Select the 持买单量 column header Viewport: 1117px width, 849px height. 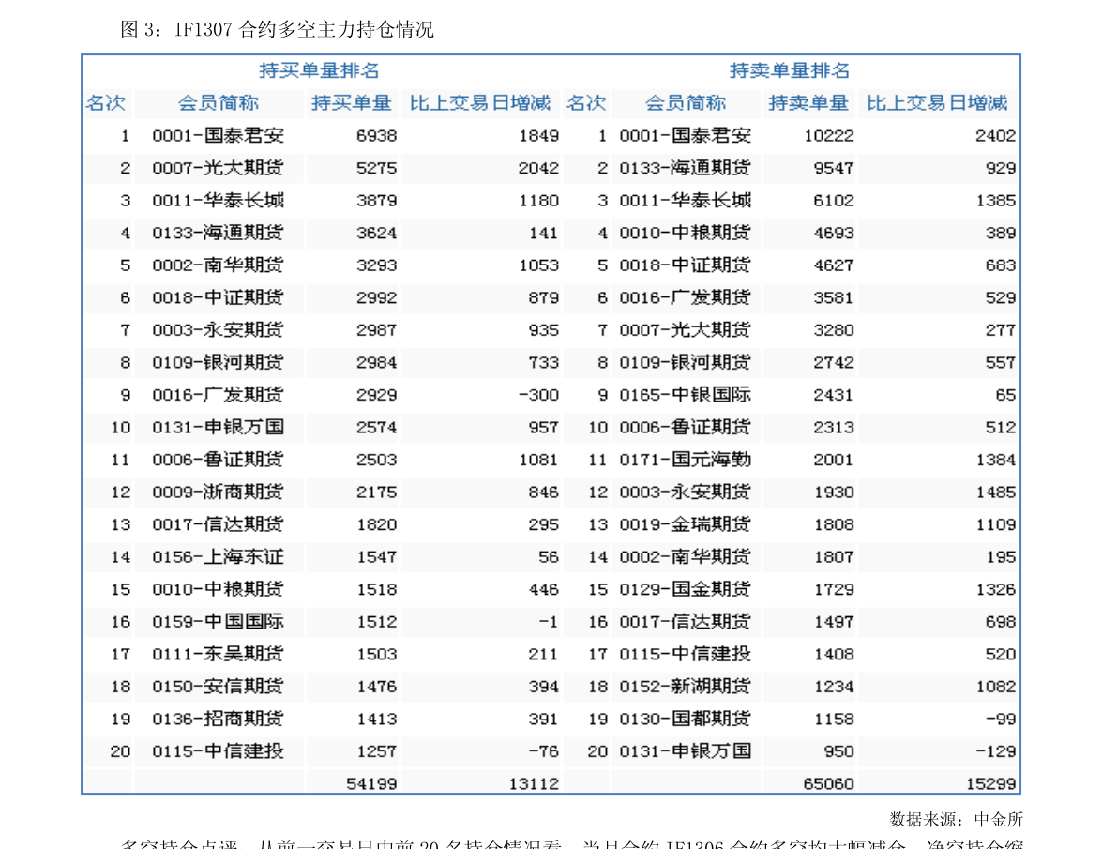coord(351,103)
